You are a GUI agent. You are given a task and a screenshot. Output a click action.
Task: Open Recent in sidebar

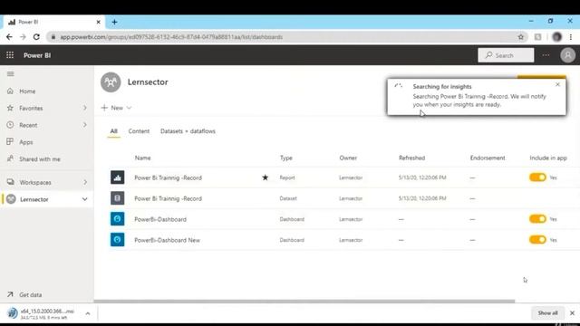(x=28, y=125)
